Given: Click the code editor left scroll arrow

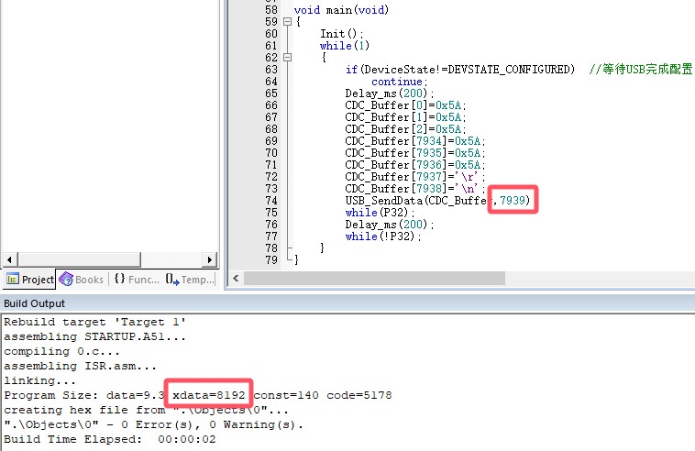Looking at the screenshot, I should (236, 279).
